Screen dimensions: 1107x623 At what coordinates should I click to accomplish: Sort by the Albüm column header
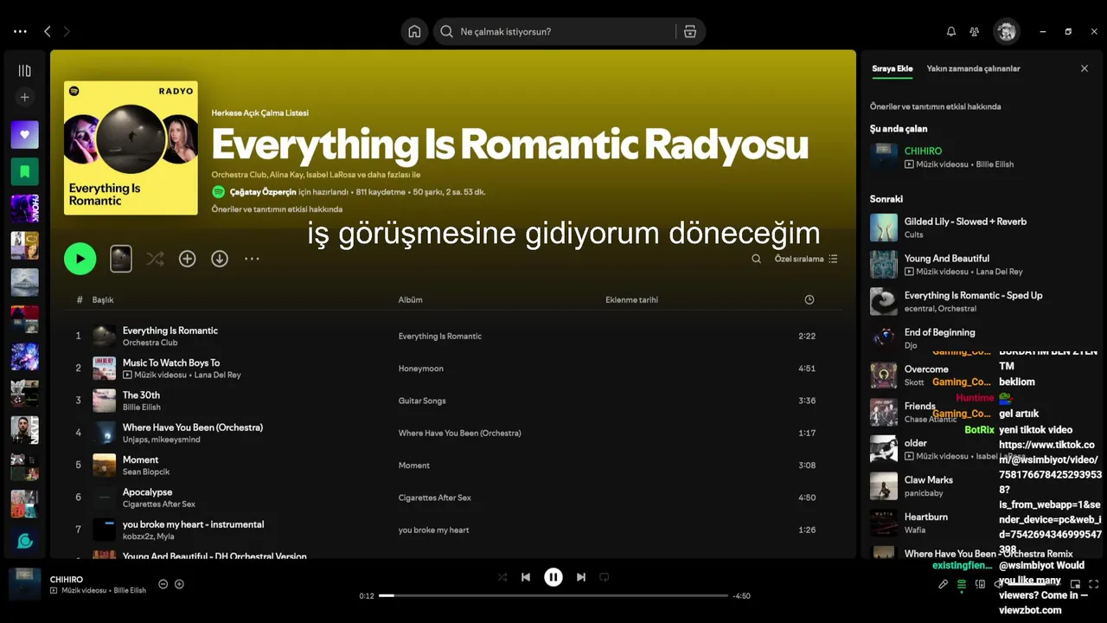[410, 299]
